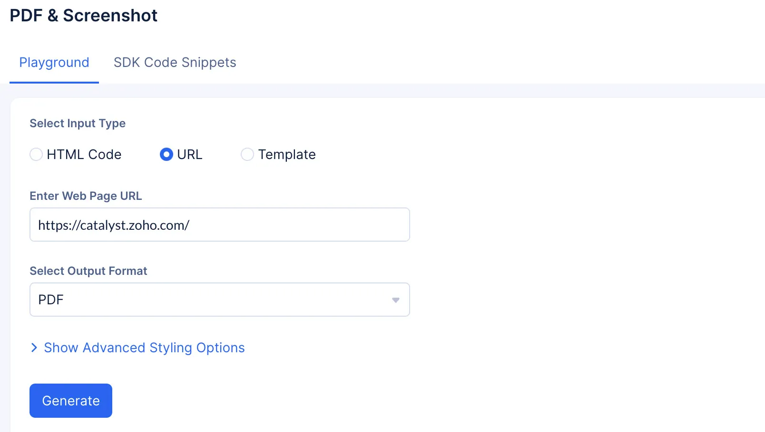The image size is (765, 432).
Task: Click the Template option label text
Action: [x=287, y=154]
